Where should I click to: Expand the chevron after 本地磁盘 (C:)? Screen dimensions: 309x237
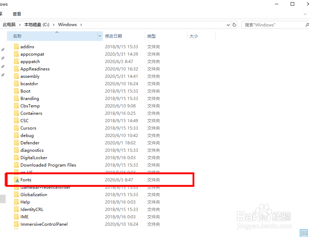pyautogui.click(x=54, y=25)
